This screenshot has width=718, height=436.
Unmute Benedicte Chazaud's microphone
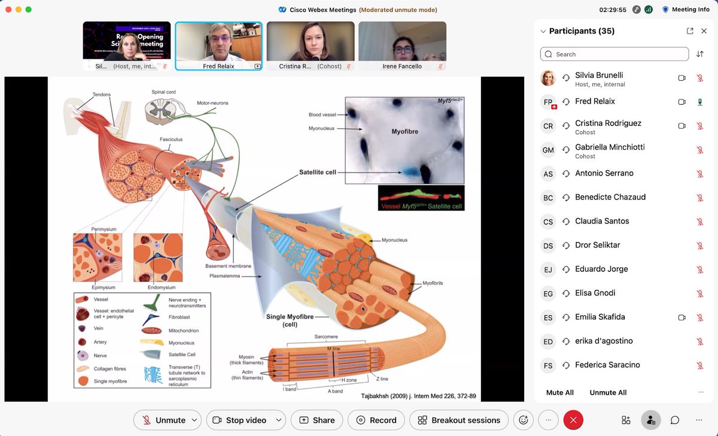click(699, 198)
